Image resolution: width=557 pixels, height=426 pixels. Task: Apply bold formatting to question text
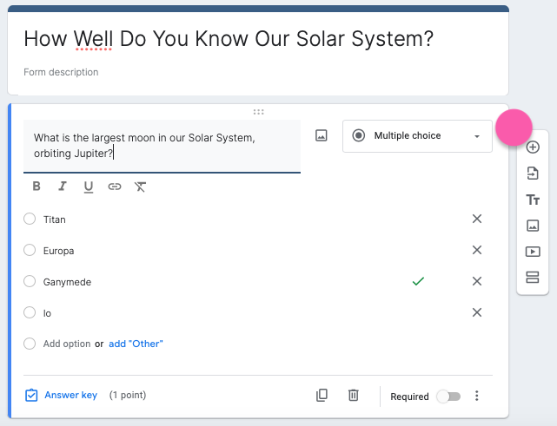click(36, 187)
